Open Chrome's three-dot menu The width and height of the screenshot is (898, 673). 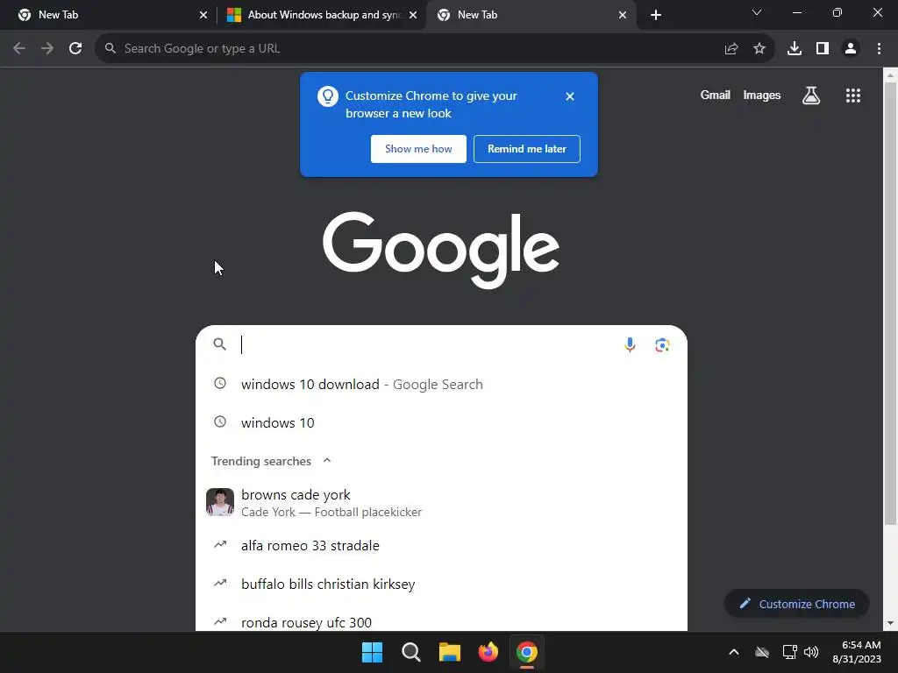879,49
